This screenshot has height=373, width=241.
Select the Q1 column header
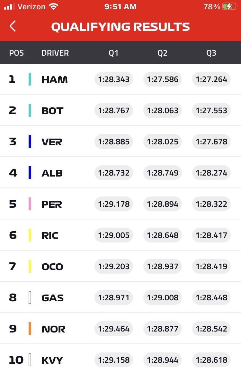coord(113,53)
